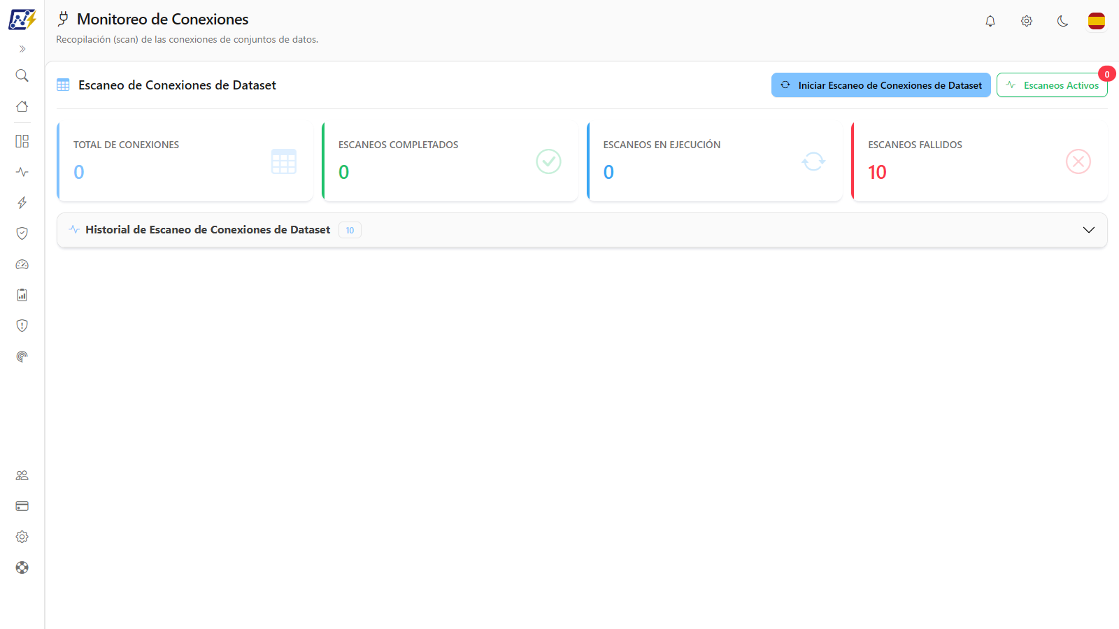Click the history count badge showing 10
Image resolution: width=1119 pixels, height=629 pixels.
tap(350, 230)
